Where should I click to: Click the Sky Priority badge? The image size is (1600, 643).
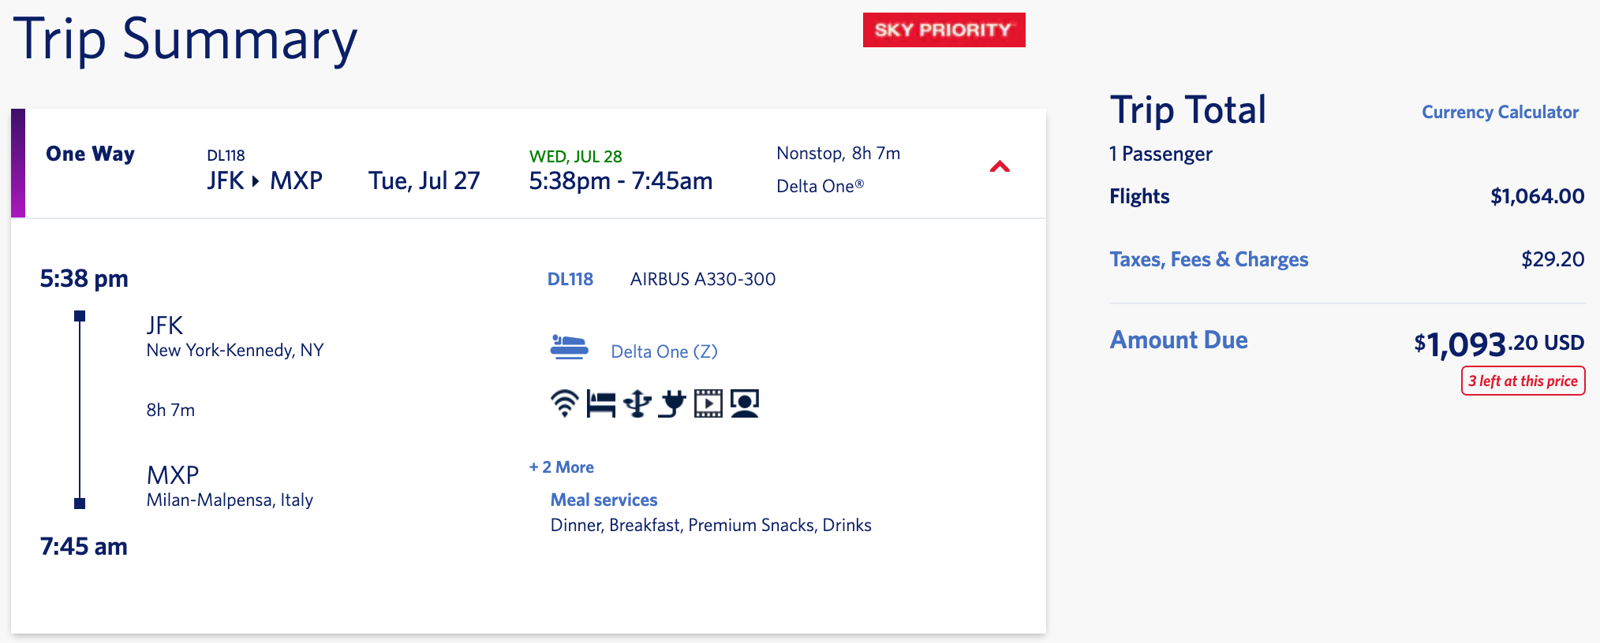944,30
